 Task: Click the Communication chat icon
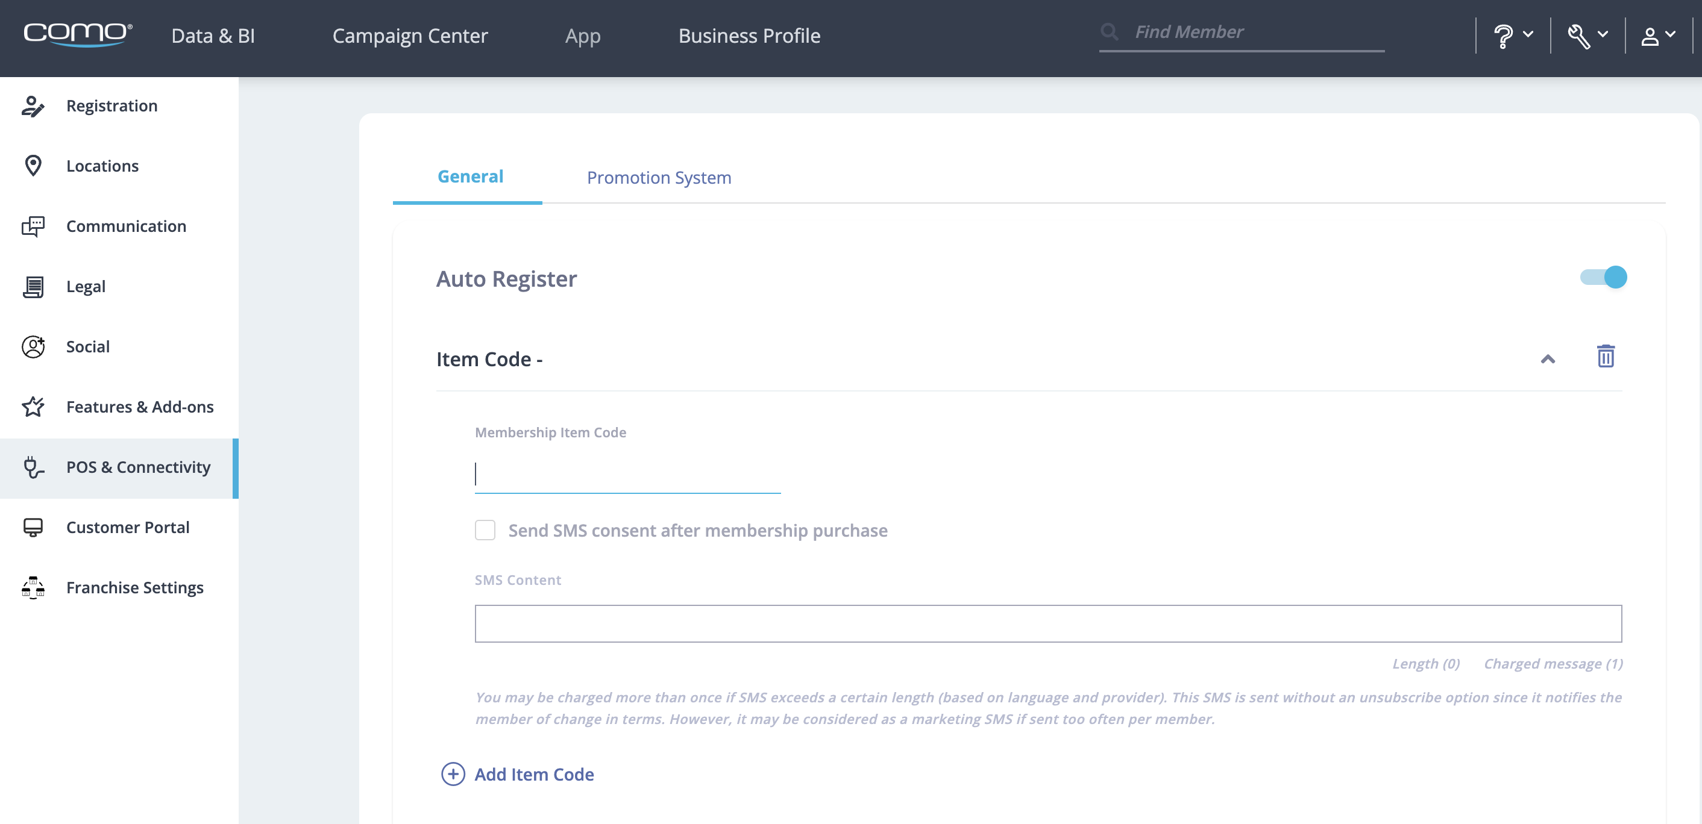33,226
